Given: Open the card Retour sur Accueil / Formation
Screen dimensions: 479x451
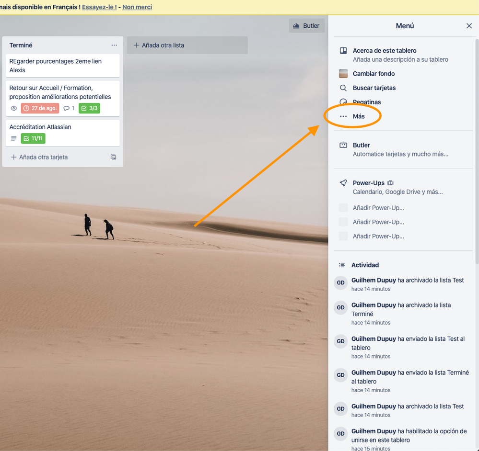Looking at the screenshot, I should pos(63,98).
